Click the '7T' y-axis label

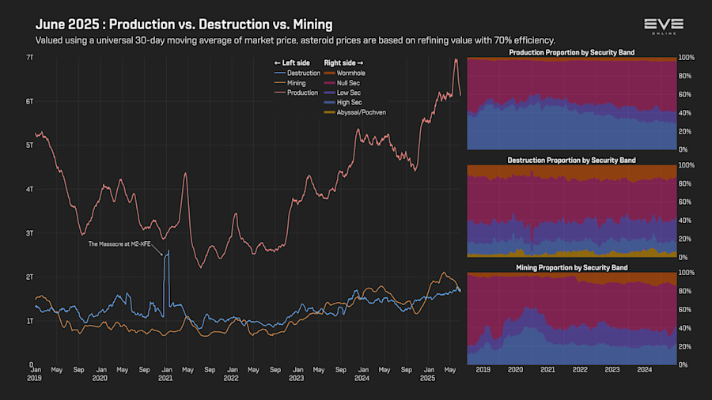(x=30, y=58)
